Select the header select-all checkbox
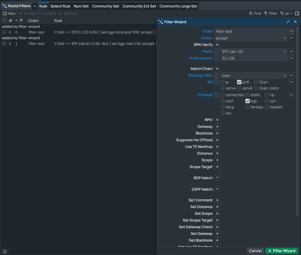This screenshot has height=255, width=301. (x=4, y=20)
